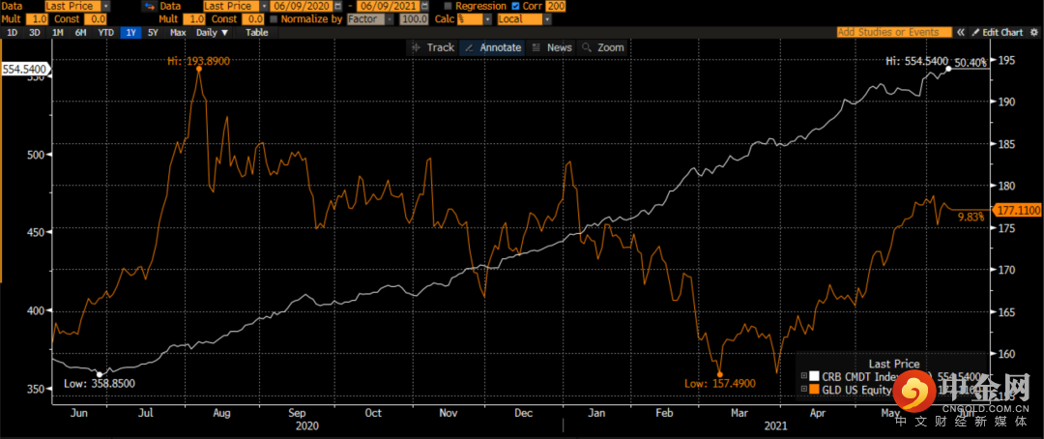Click the swap data series arrows icon
1044x439 pixels.
coord(148,6)
